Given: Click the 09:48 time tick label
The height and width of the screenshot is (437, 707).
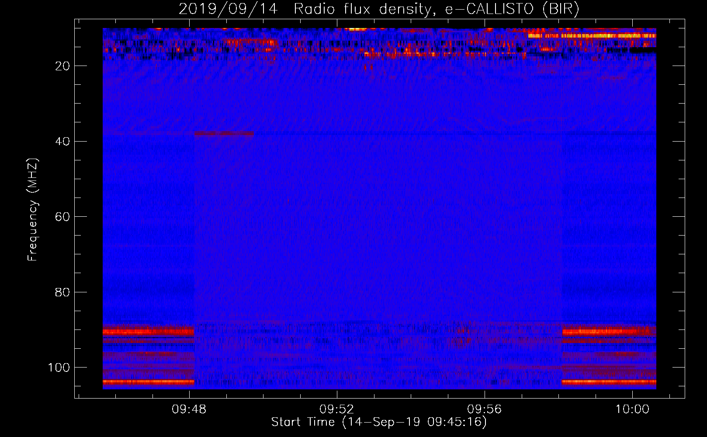Looking at the screenshot, I should pyautogui.click(x=189, y=409).
